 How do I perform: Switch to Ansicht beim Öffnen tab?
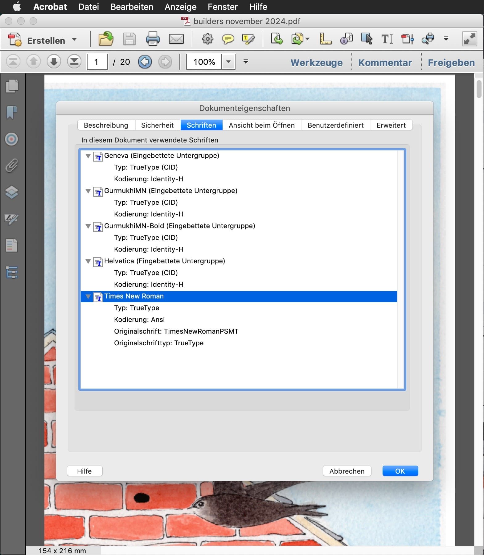[262, 125]
